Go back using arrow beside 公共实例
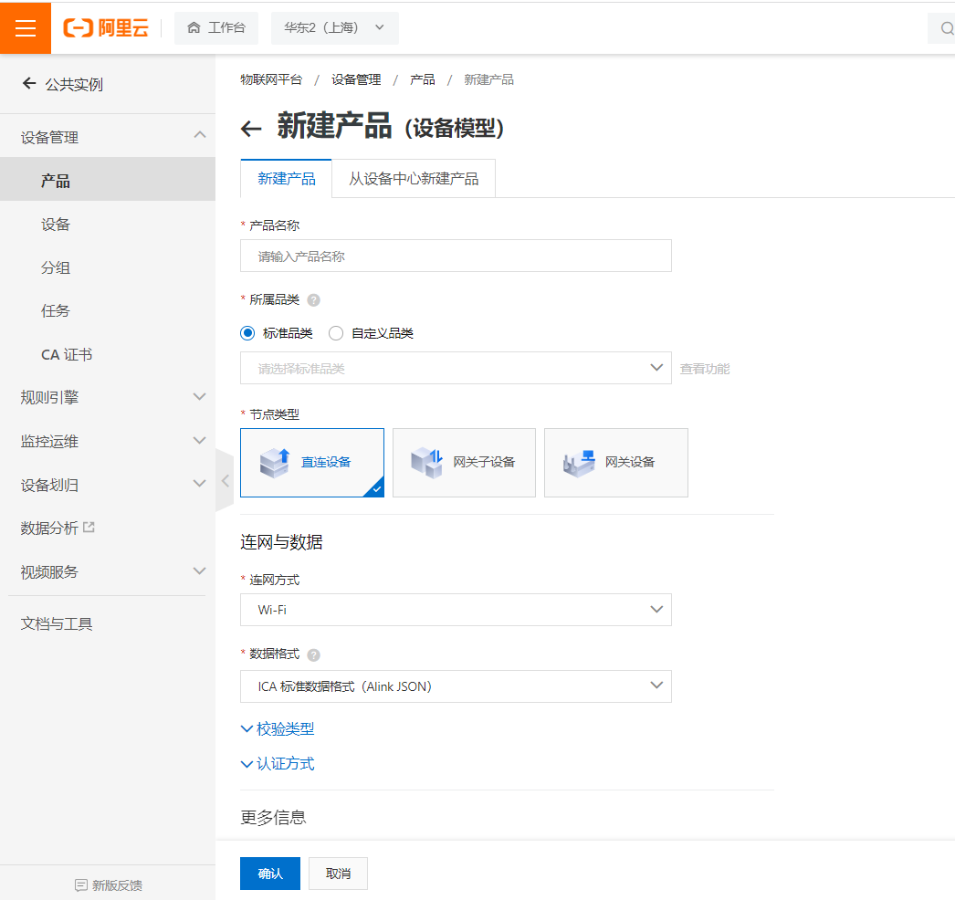Screen dimensions: 955x900 (x=28, y=83)
